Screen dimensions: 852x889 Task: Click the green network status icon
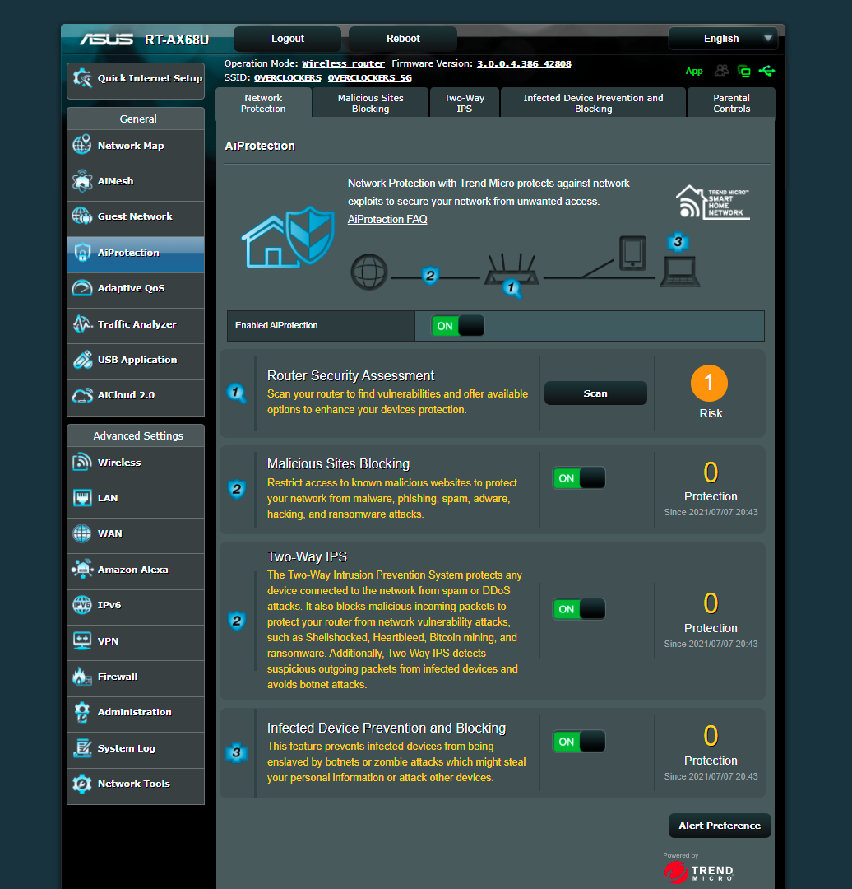tap(743, 71)
